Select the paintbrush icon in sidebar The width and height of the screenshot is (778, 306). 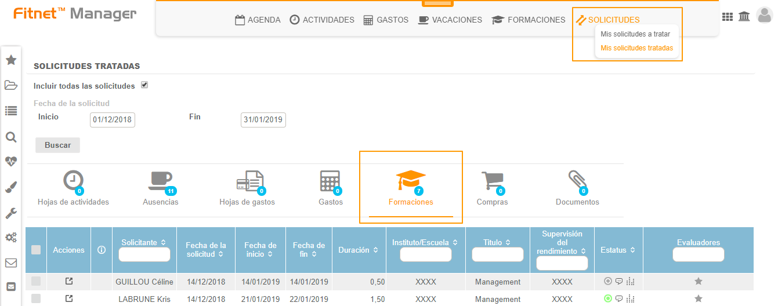[x=10, y=187]
